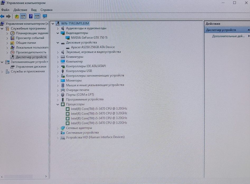Select Устройства HID (Human Interface Devices)
The height and width of the screenshot is (184, 250).
pos(95,137)
